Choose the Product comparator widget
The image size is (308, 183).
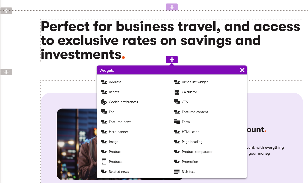(197, 152)
